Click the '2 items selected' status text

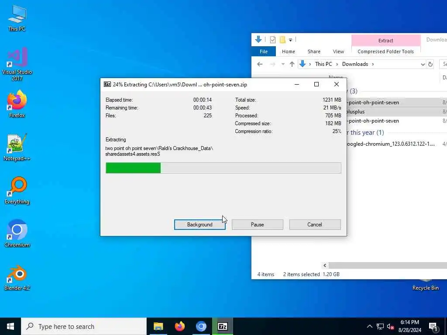[301, 274]
